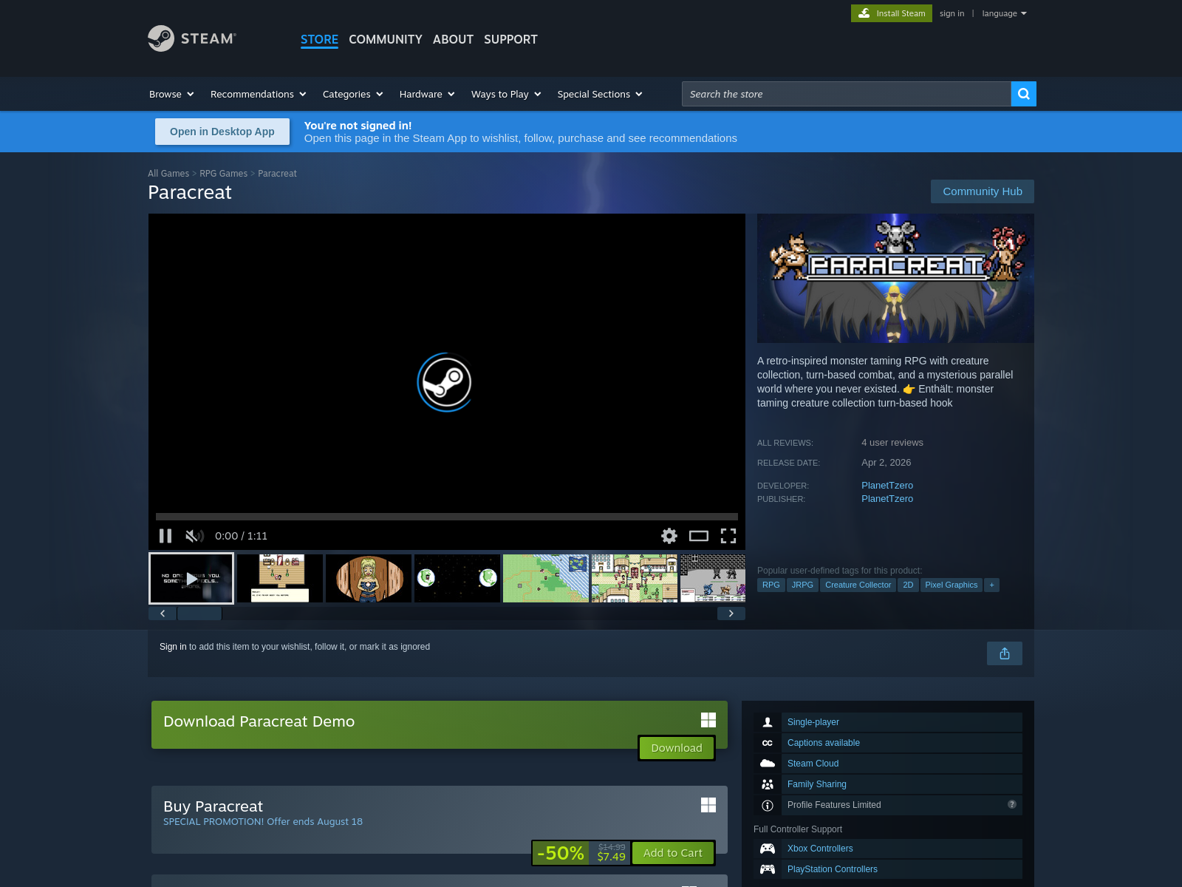Viewport: 1182px width, 887px height.
Task: Select the blonde character portrait thumbnail
Action: point(369,578)
